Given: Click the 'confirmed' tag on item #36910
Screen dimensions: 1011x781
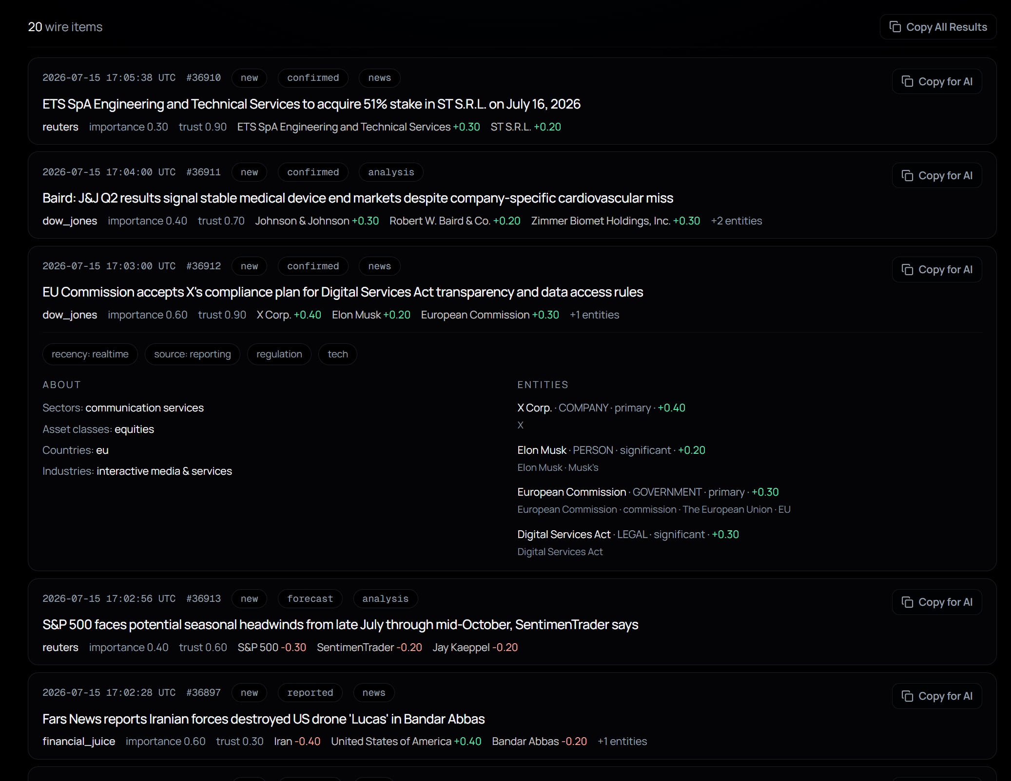Looking at the screenshot, I should (x=313, y=78).
